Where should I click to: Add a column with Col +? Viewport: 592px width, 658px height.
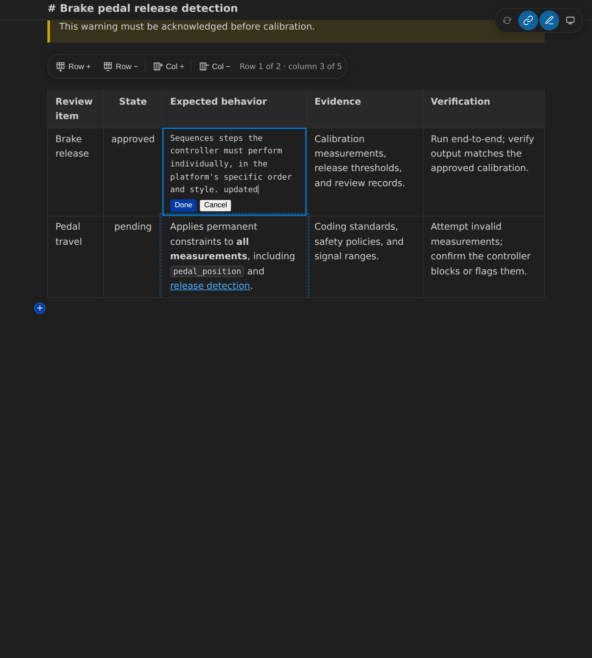pos(169,66)
